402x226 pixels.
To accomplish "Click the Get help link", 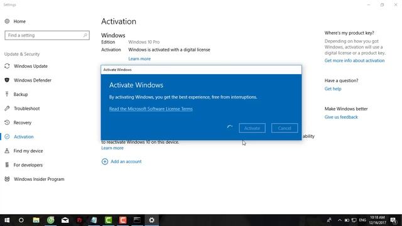I will pos(333,89).
